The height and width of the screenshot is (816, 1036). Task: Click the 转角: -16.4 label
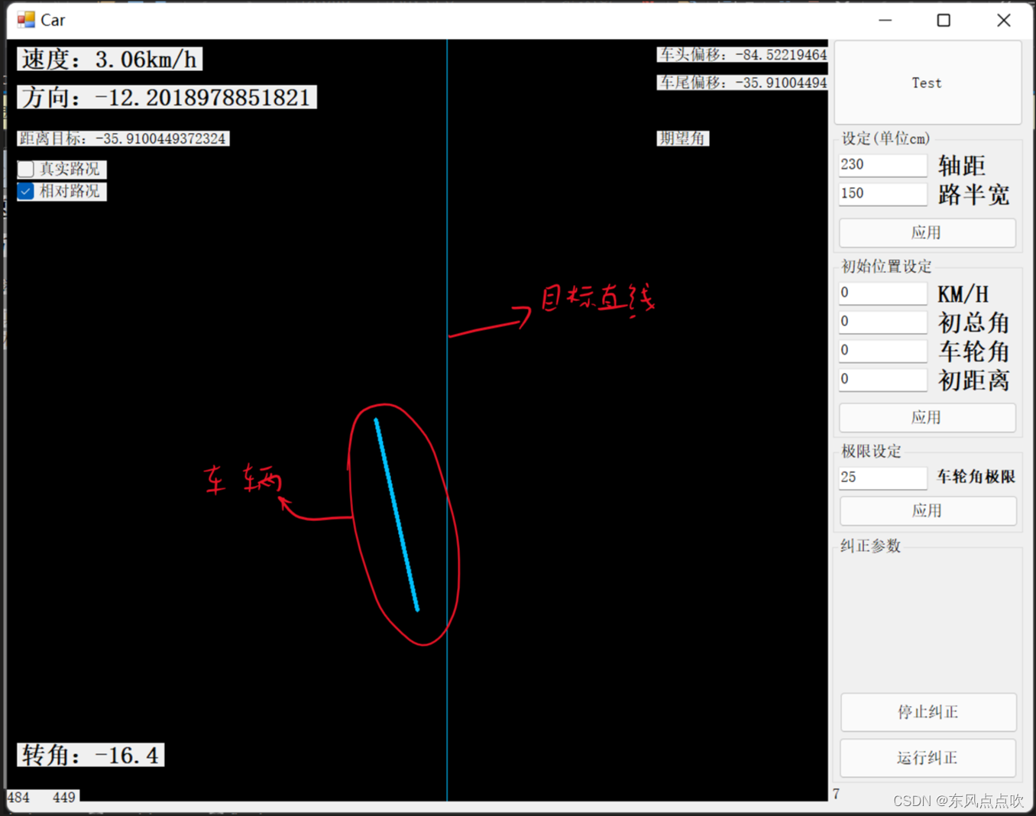[91, 756]
